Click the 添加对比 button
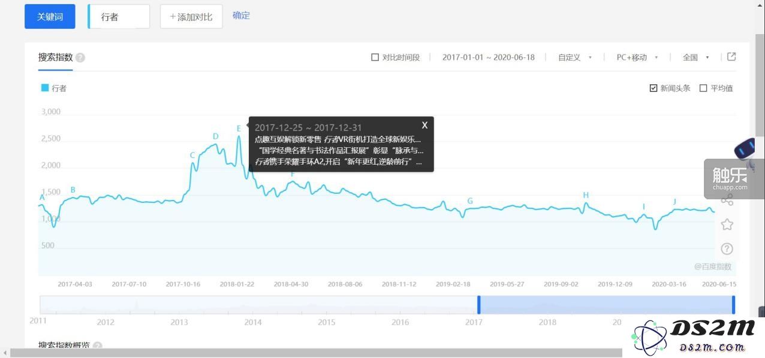Image resolution: width=765 pixels, height=358 pixels. 191,17
